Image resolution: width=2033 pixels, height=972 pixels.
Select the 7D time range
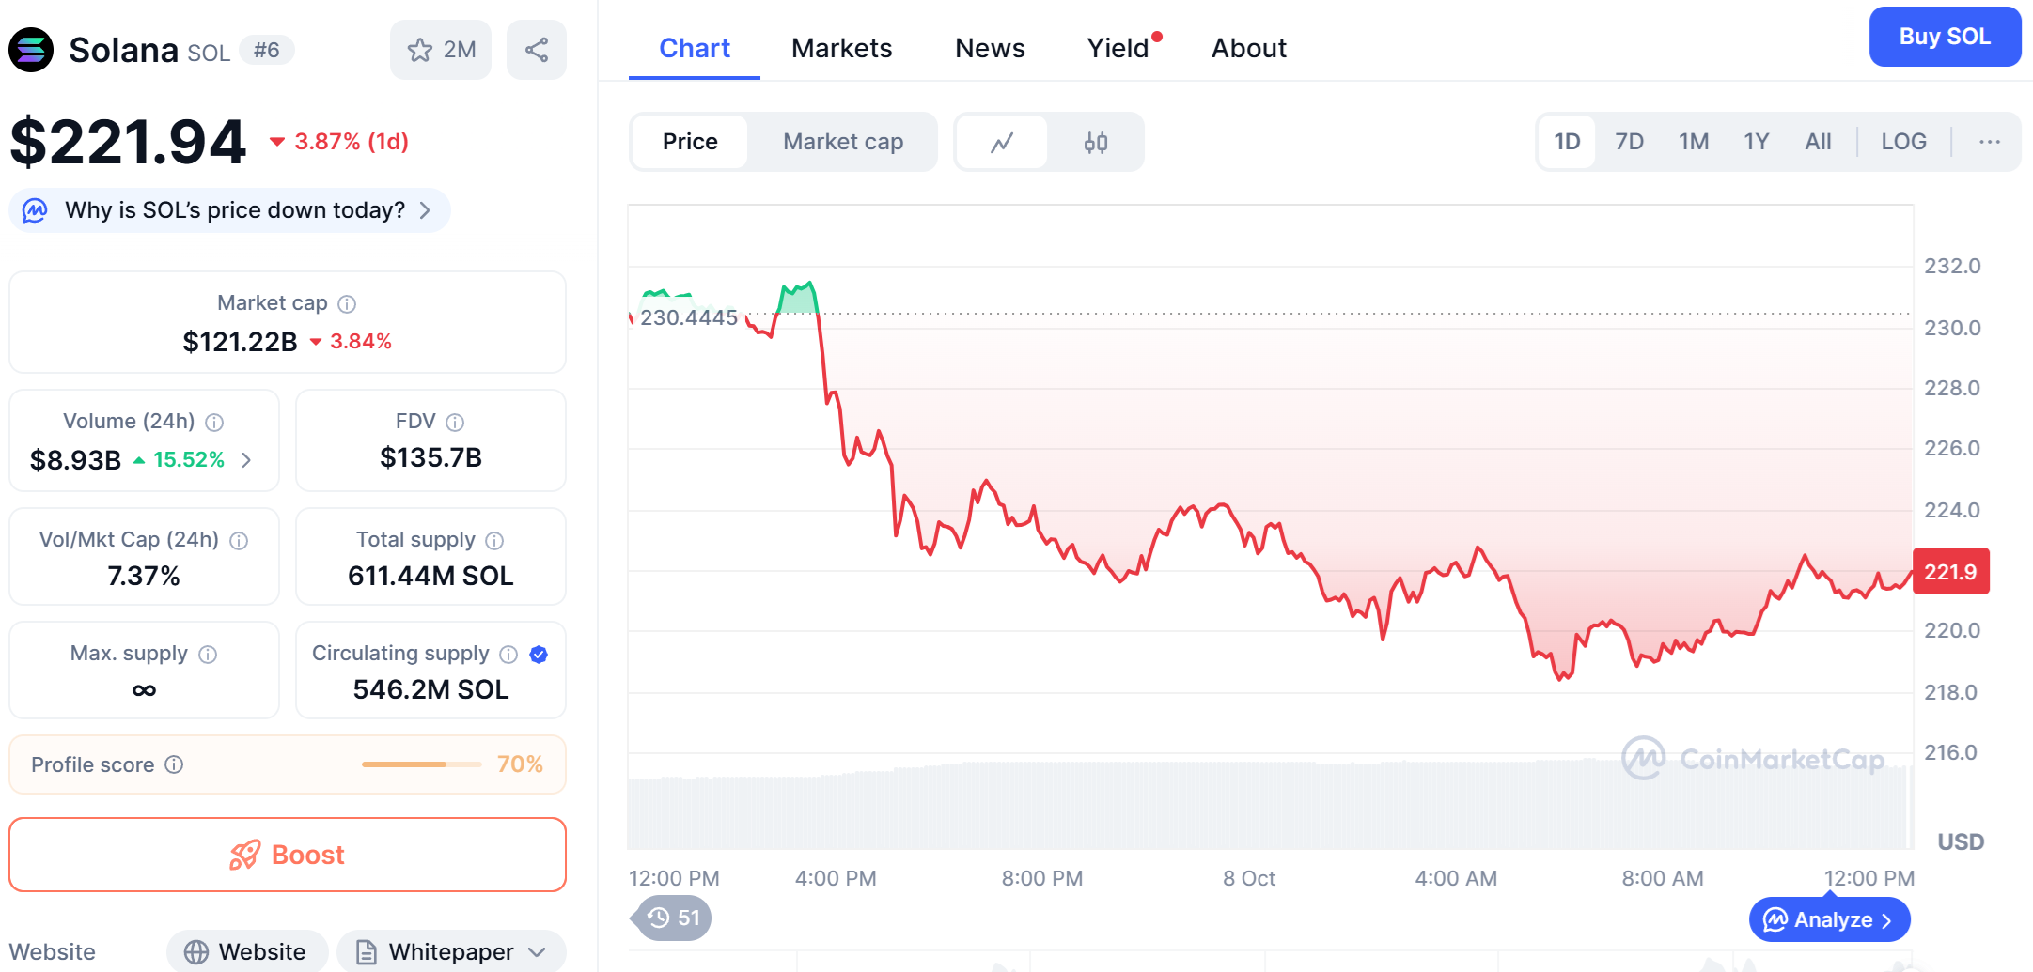(x=1629, y=142)
